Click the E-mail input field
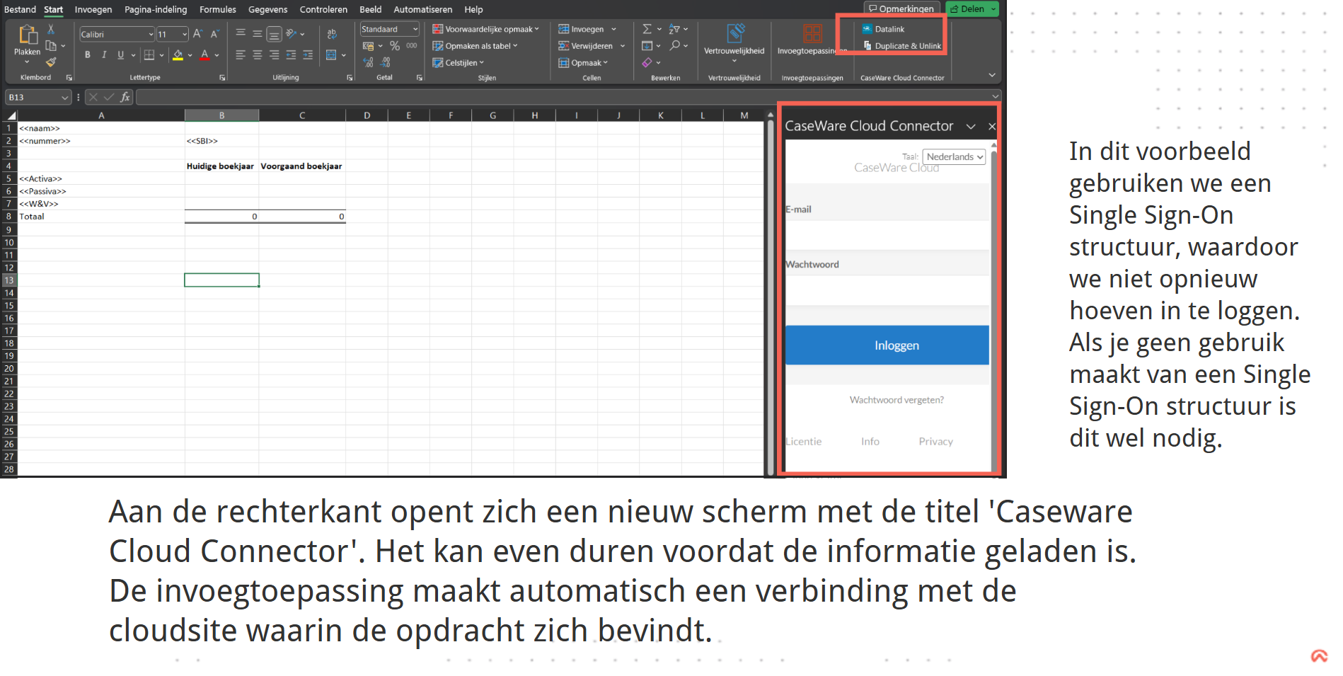Image resolution: width=1343 pixels, height=676 pixels. [x=887, y=236]
